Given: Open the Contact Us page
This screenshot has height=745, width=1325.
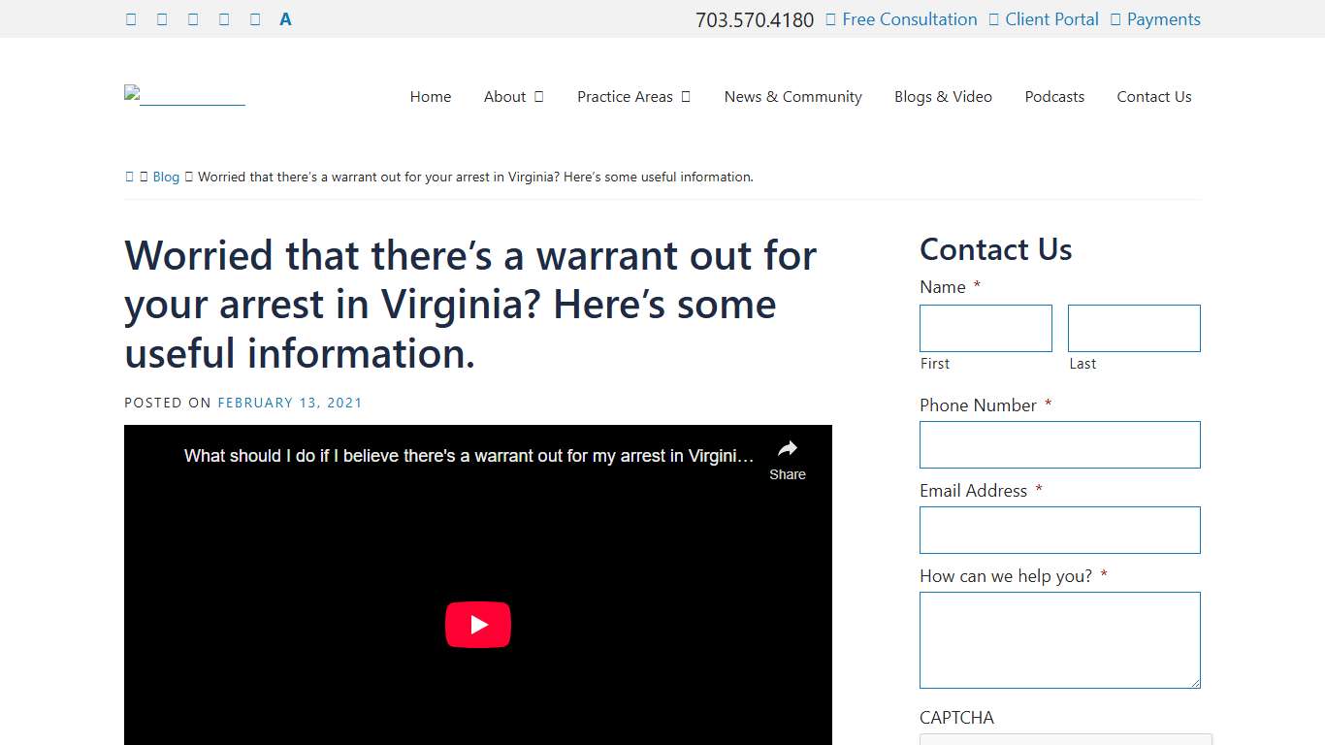Looking at the screenshot, I should [1153, 96].
